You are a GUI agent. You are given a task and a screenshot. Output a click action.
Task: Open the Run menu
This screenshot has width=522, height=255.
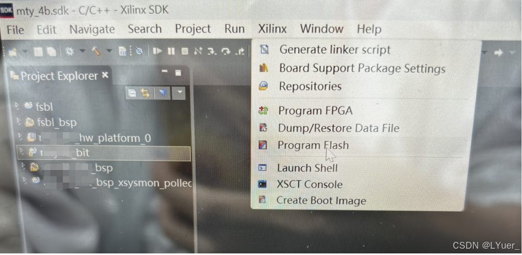tap(234, 29)
